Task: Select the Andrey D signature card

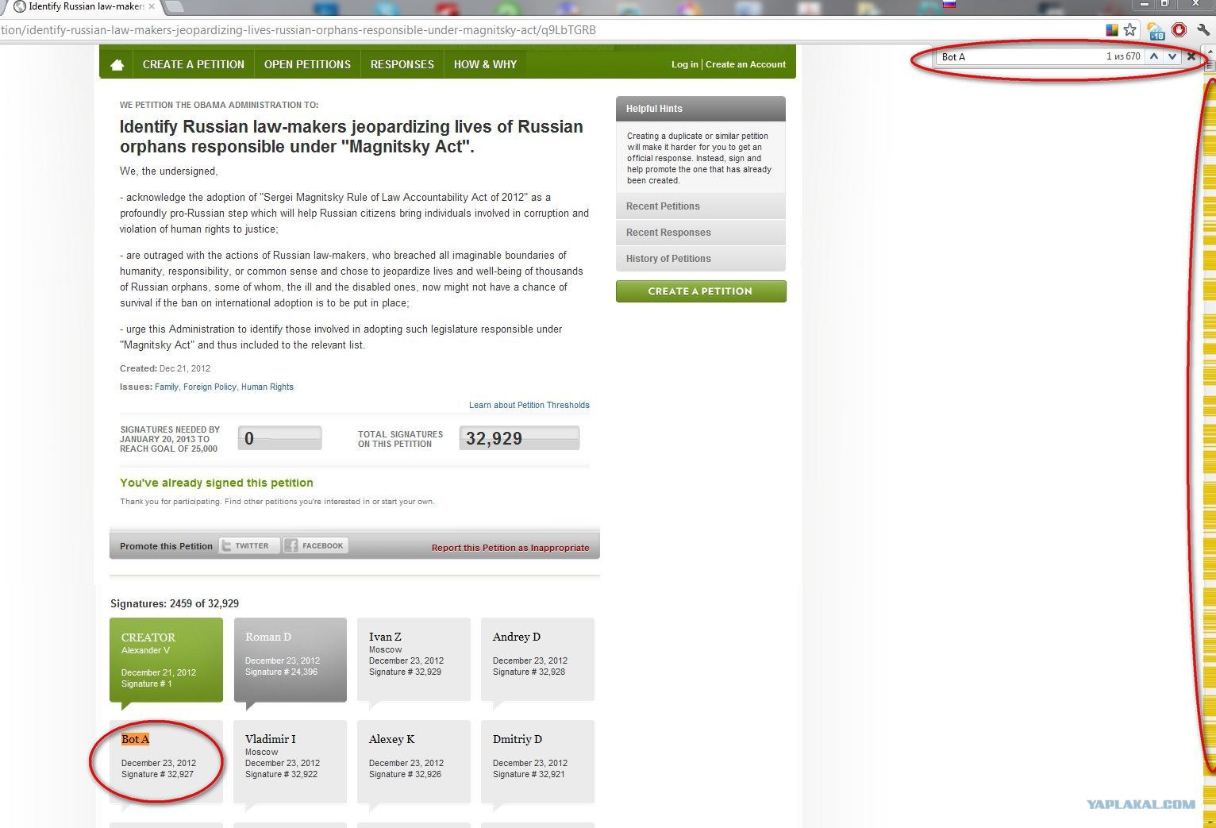Action: coord(537,660)
